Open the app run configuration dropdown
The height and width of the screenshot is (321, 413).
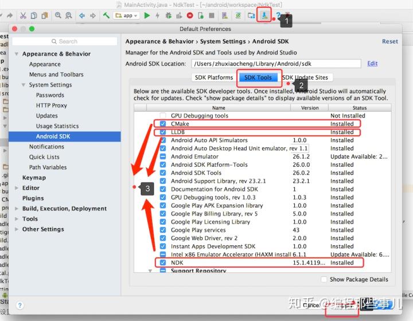click(x=126, y=15)
